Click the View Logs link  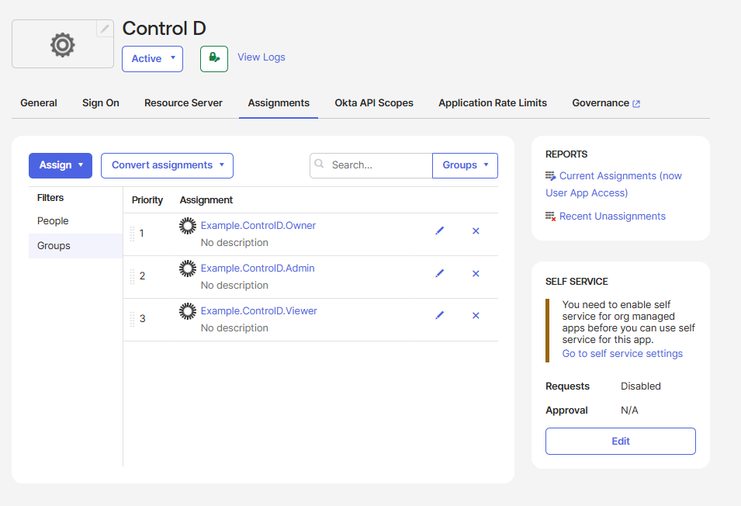tap(261, 57)
